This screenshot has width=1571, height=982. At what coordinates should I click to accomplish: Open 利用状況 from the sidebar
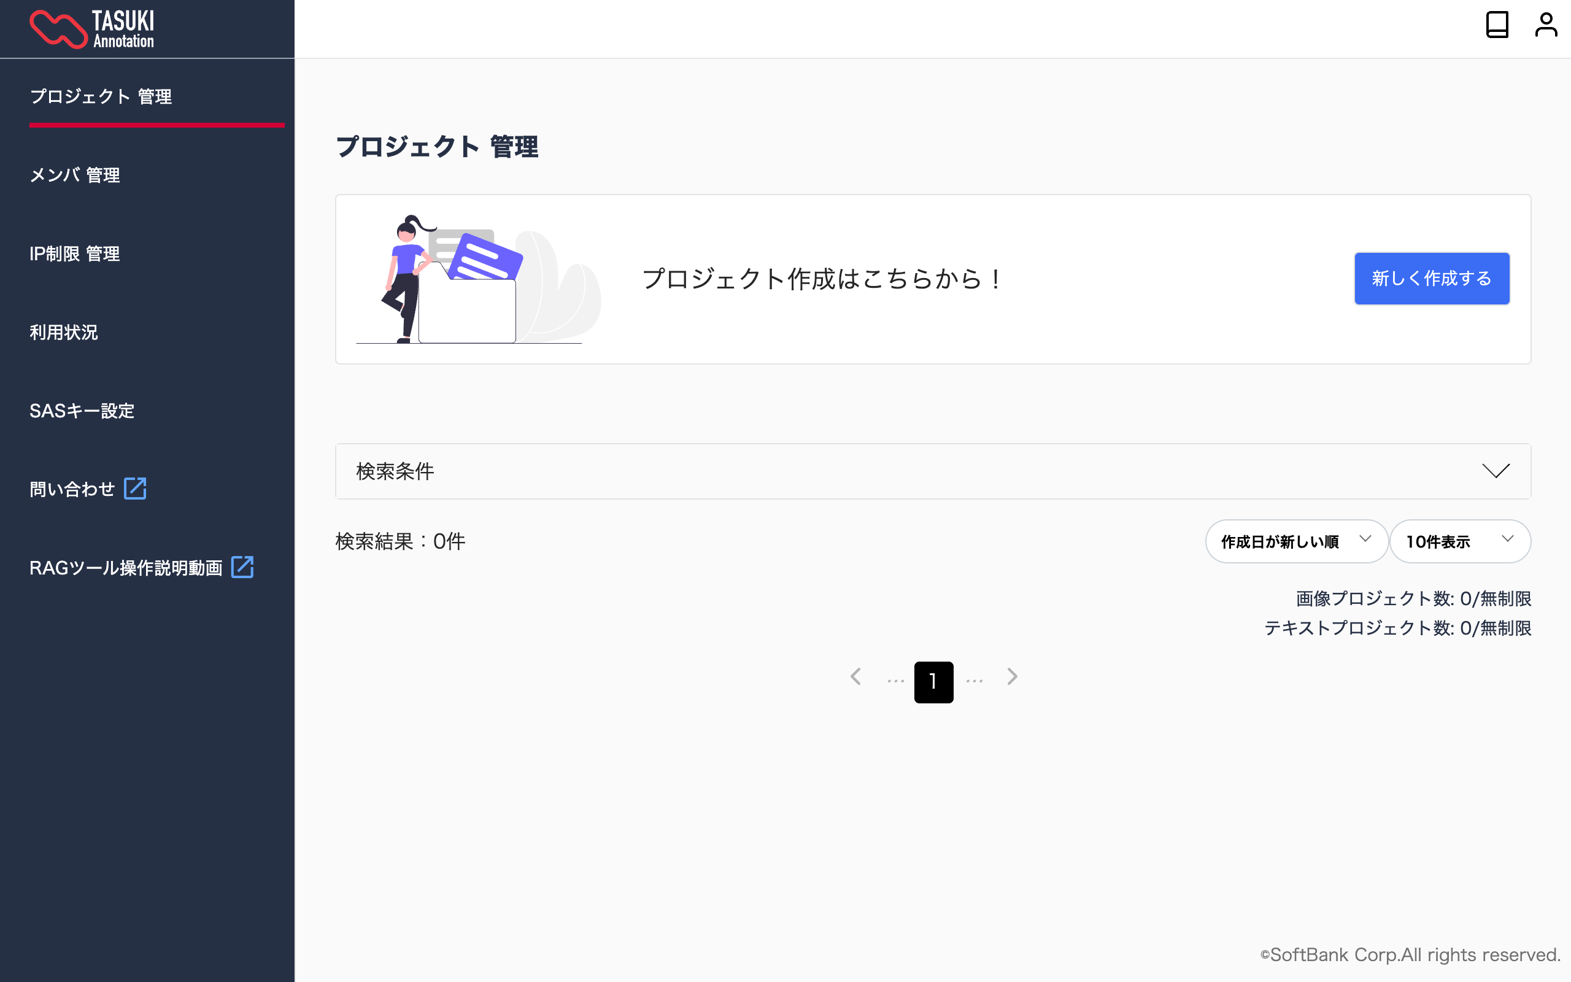click(63, 333)
